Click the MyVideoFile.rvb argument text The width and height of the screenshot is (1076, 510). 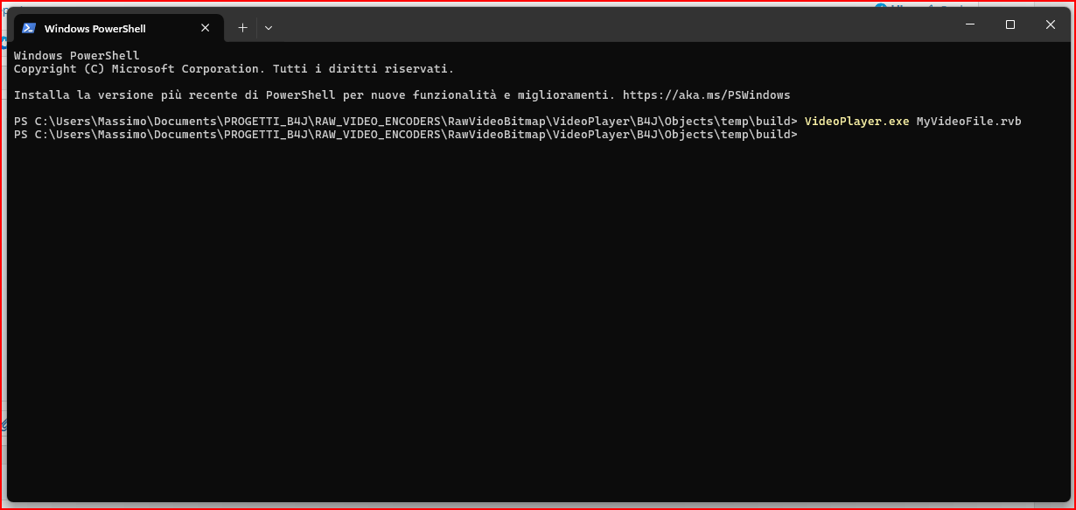[x=968, y=121]
